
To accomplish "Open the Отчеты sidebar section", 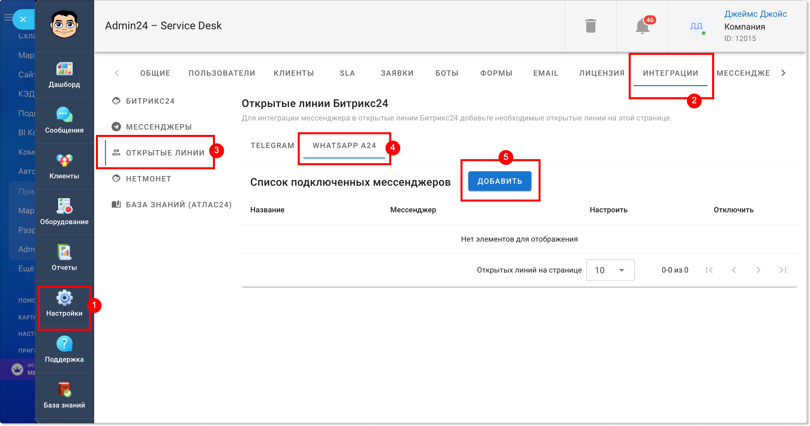I will 64,258.
